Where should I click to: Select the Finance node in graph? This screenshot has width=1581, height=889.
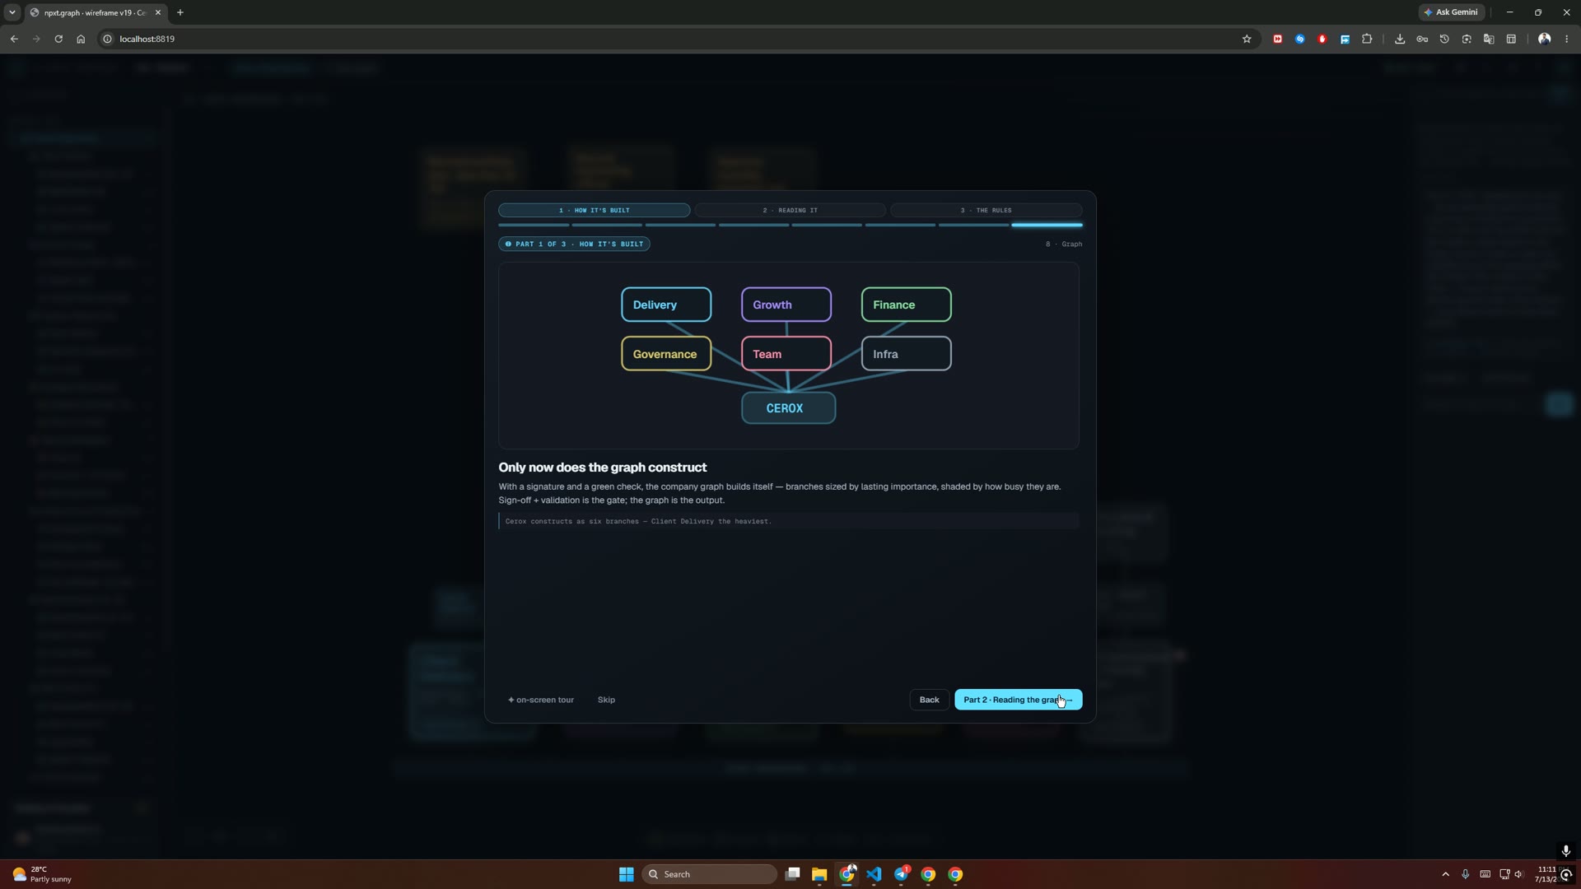[x=907, y=305]
